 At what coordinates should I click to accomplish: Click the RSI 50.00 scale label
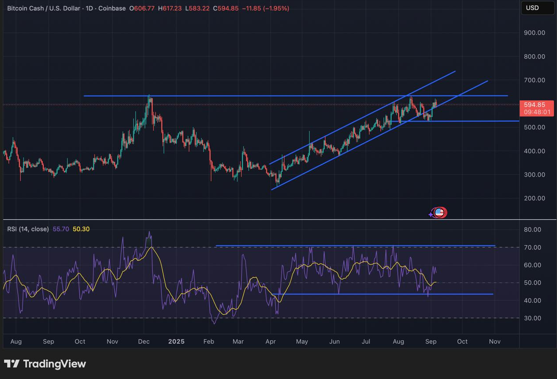532,283
